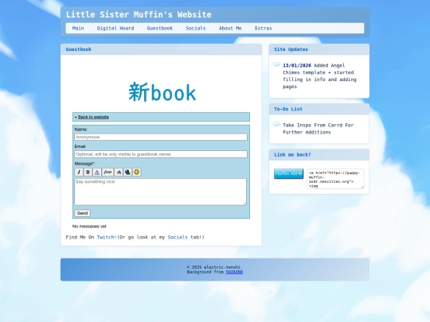Click the 'No messages yet' text
The image size is (430, 322).
pos(89,226)
